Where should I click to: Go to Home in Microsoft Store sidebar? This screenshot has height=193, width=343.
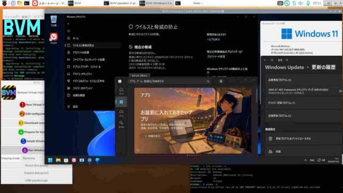click(121, 91)
